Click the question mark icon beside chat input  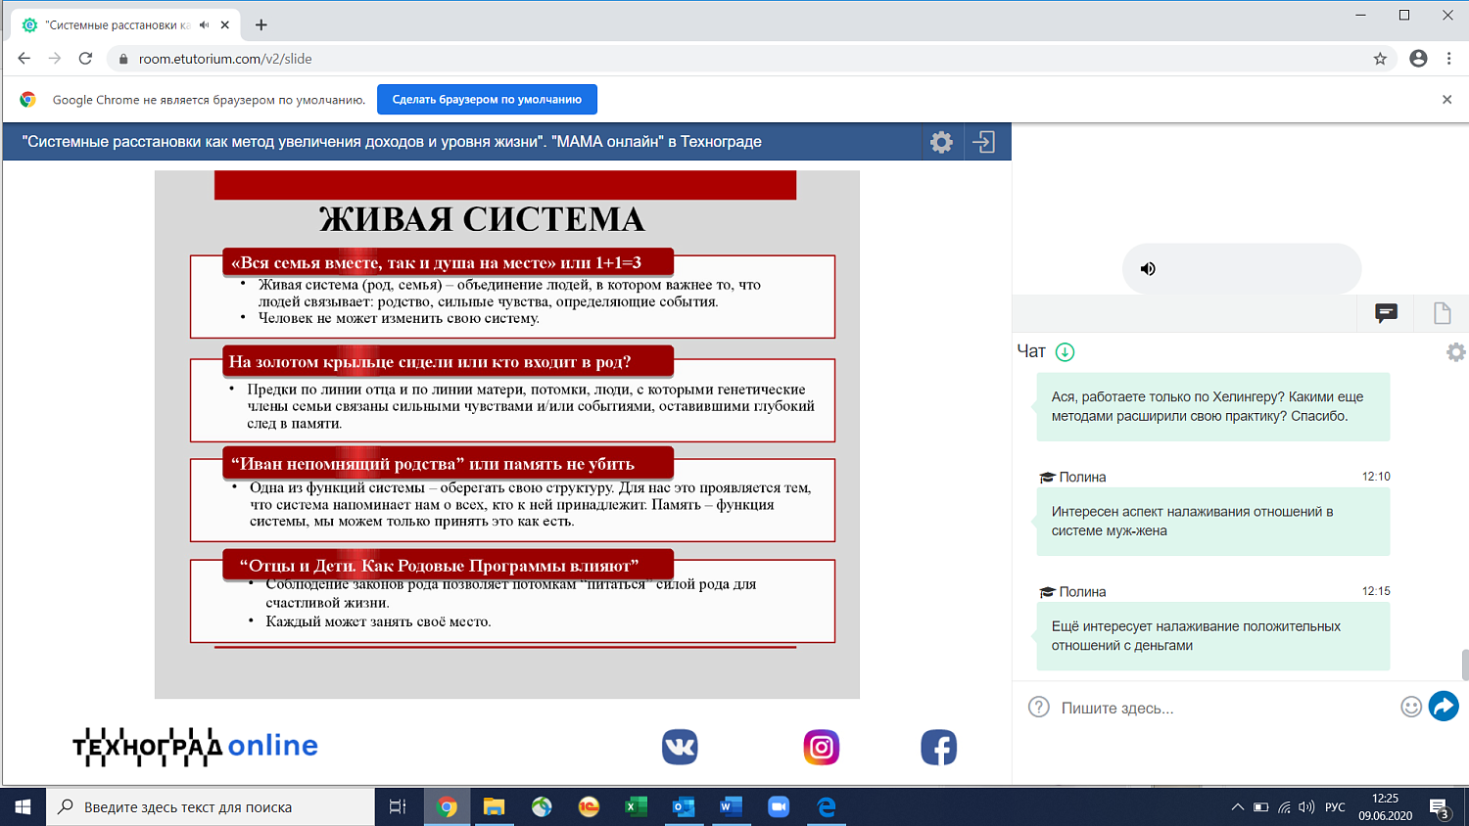pos(1039,707)
